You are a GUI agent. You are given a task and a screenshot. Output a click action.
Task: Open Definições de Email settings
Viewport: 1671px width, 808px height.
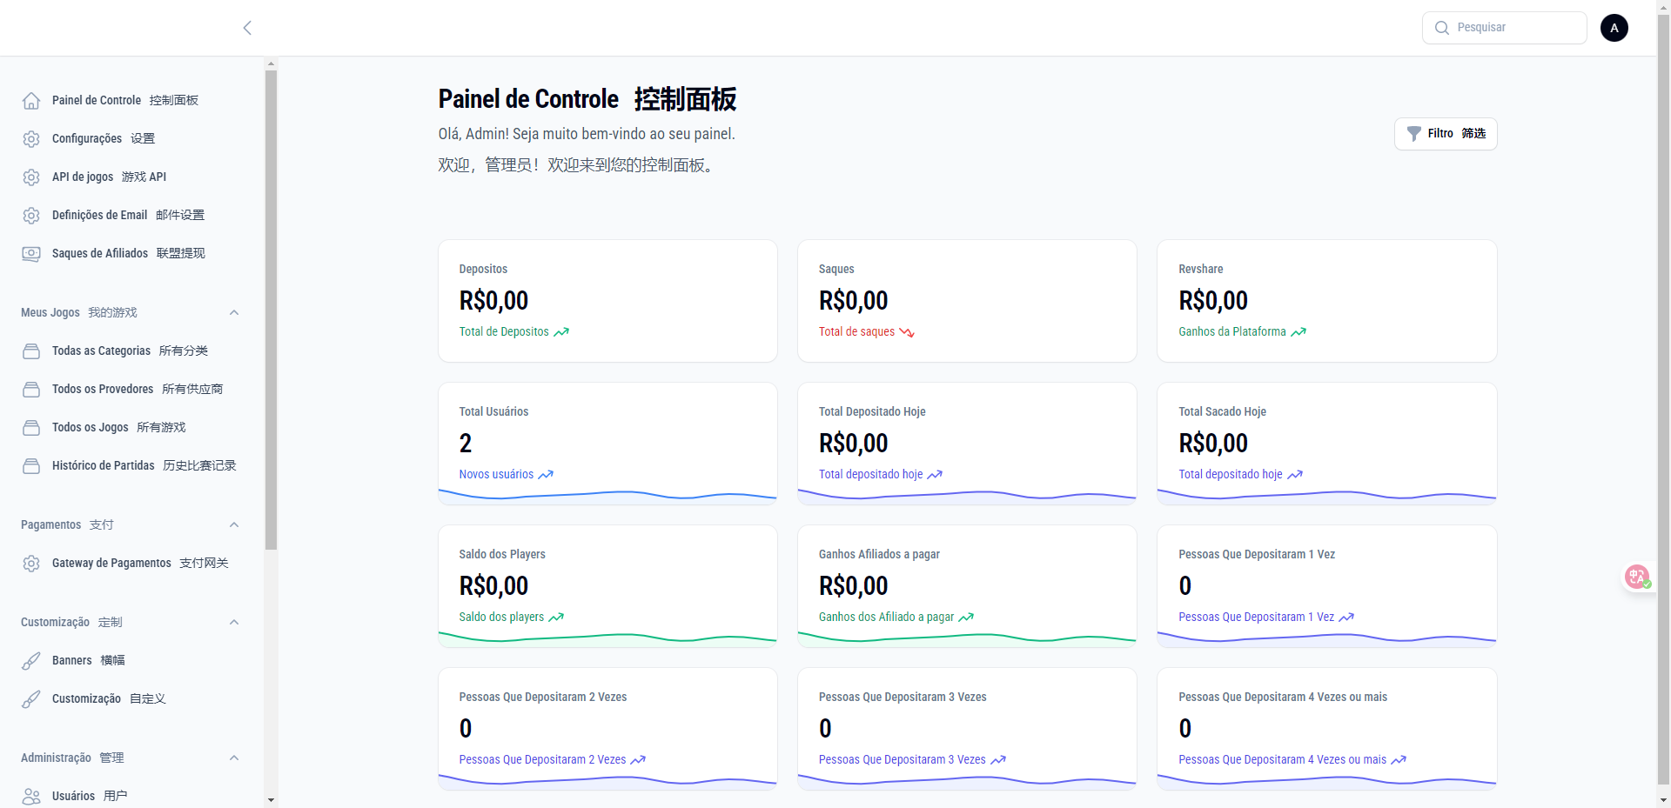[x=131, y=216]
